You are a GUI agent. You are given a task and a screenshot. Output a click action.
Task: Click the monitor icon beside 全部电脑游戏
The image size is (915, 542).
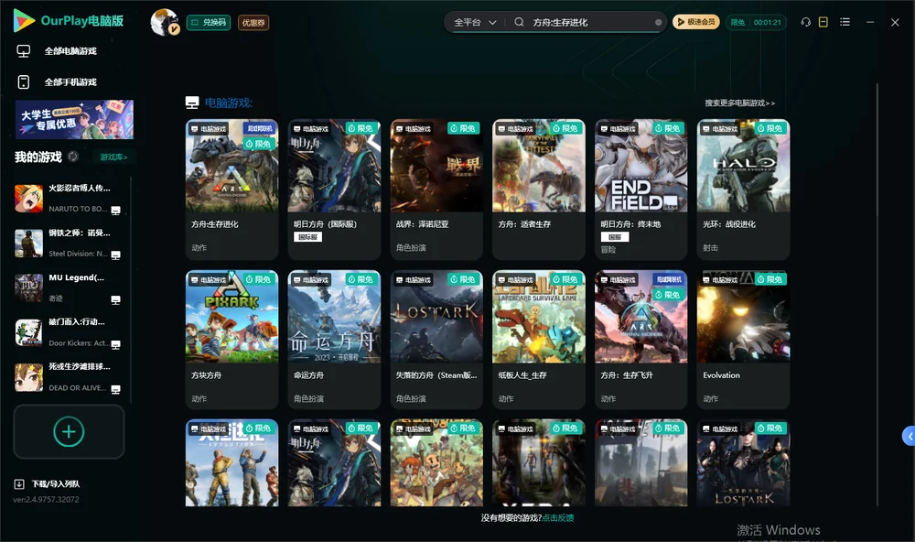point(24,51)
